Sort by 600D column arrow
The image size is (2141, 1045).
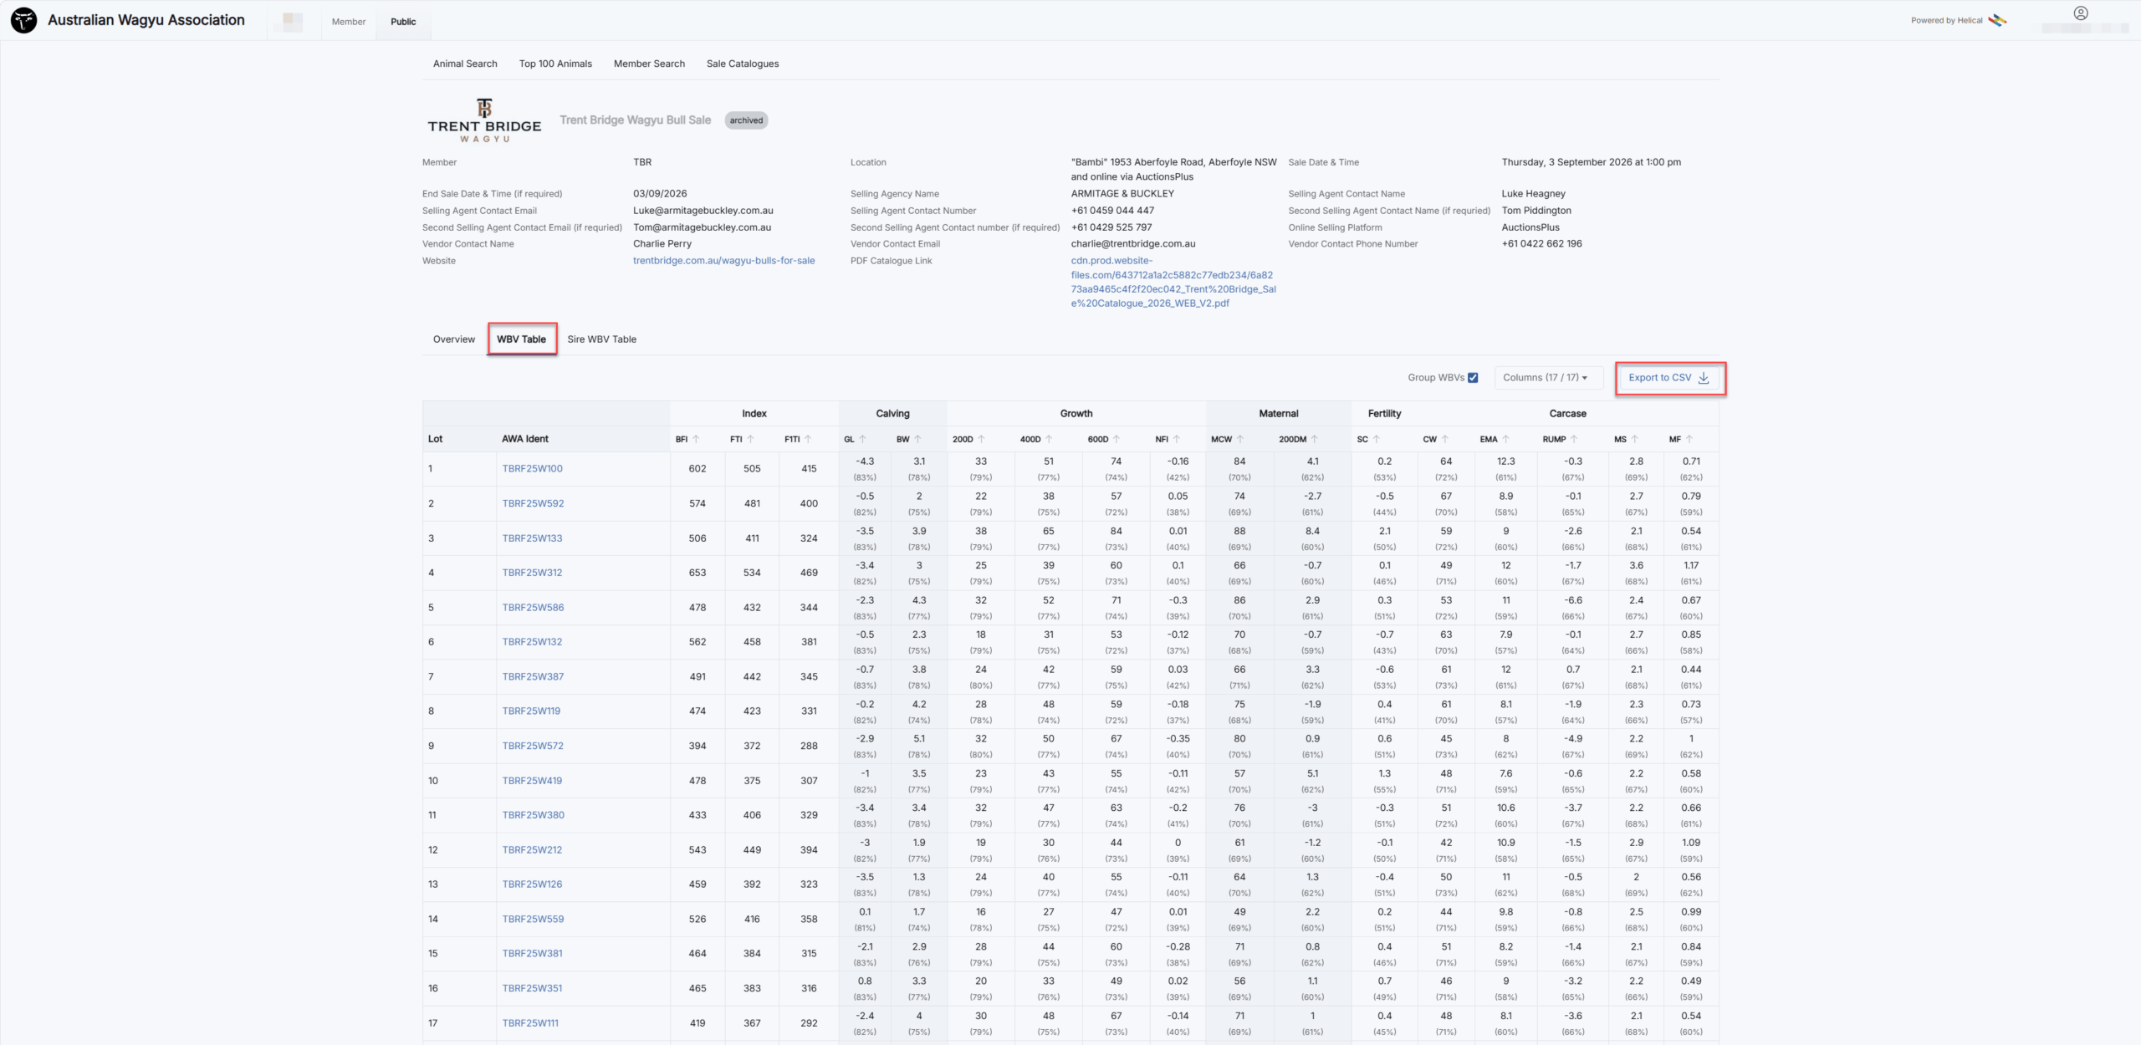point(1116,439)
